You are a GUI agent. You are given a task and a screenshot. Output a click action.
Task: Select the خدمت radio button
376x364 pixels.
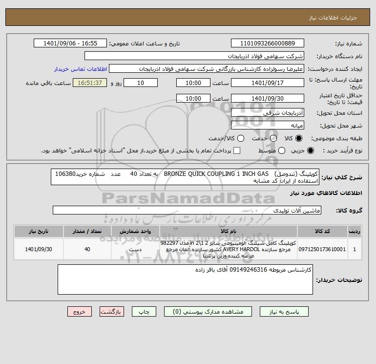tap(273, 138)
